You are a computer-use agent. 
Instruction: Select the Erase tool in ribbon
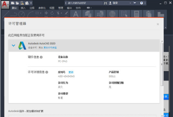[66, 13]
